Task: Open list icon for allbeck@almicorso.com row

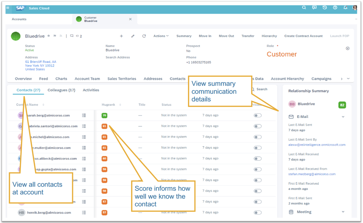Action: tap(84, 159)
